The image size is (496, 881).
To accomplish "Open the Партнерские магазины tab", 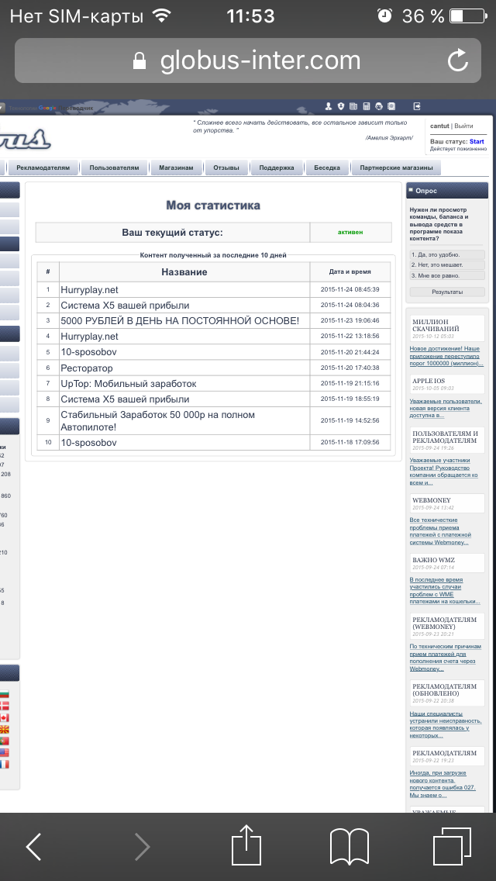I will (x=396, y=168).
